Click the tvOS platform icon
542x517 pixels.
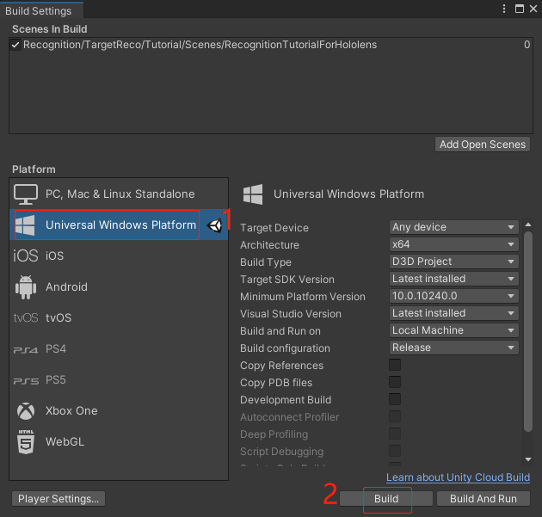[26, 317]
